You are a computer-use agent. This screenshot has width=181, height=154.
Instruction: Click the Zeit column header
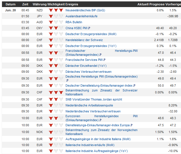pyautogui.click(x=25, y=5)
